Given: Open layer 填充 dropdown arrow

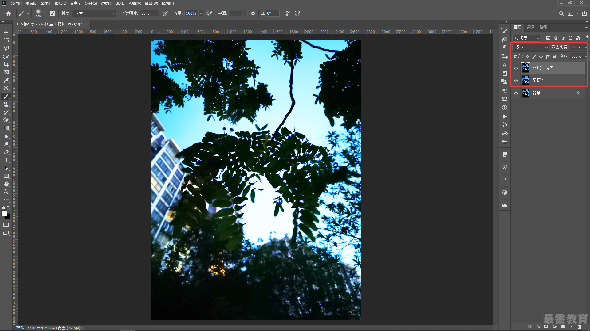Looking at the screenshot, I should 586,56.
